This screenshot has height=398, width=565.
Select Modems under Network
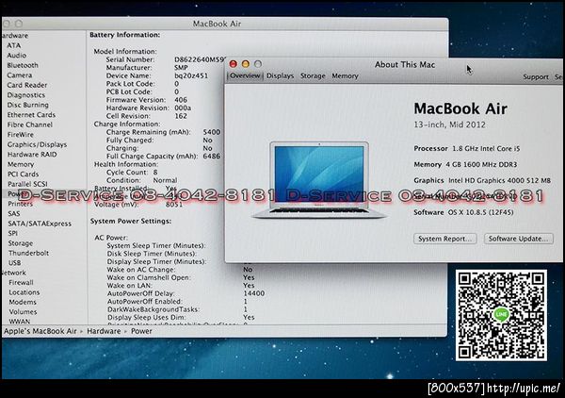coord(23,302)
